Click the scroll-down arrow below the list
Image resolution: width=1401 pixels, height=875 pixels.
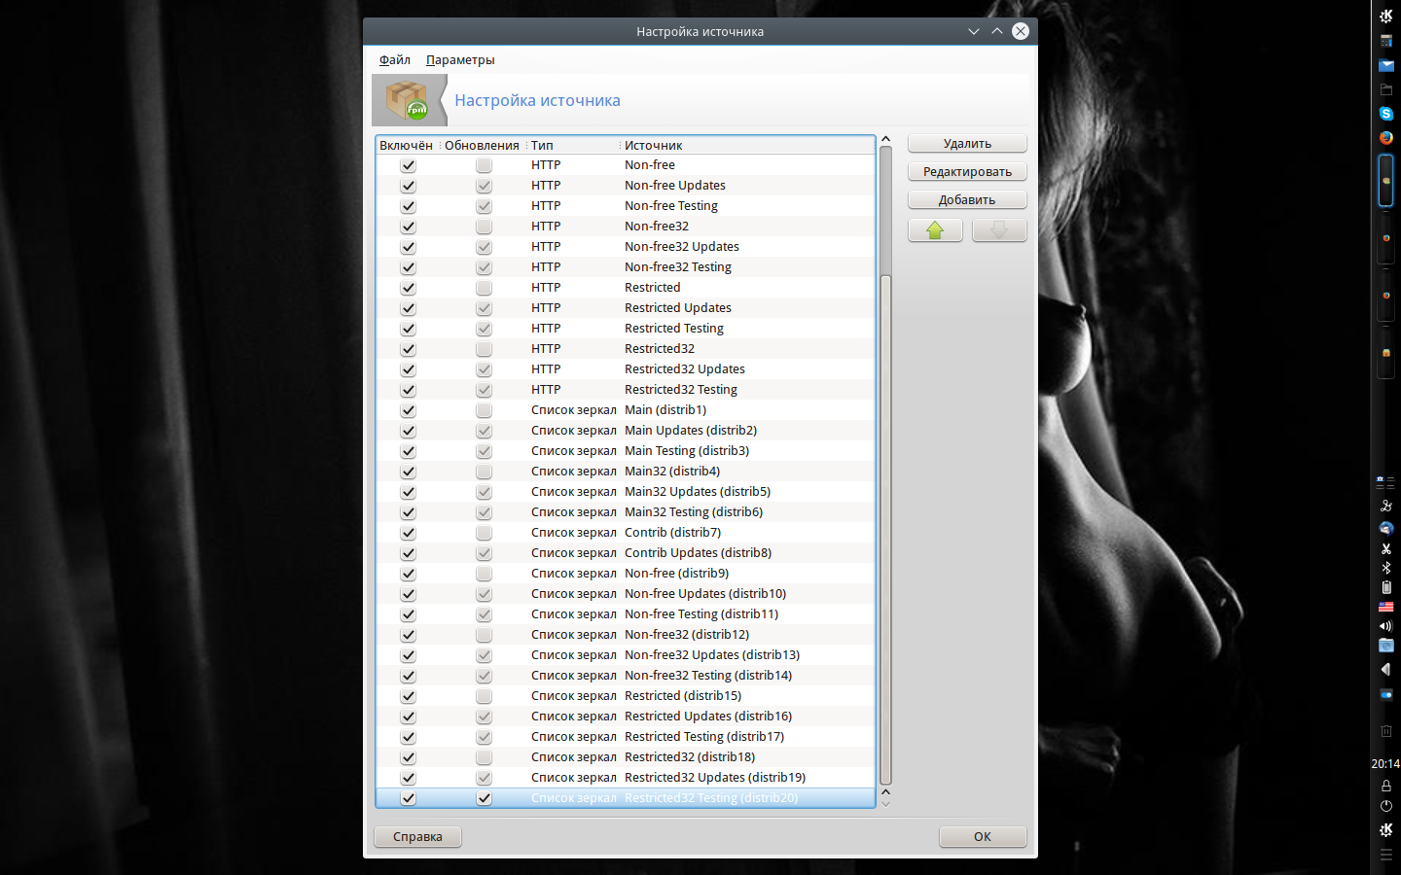885,803
